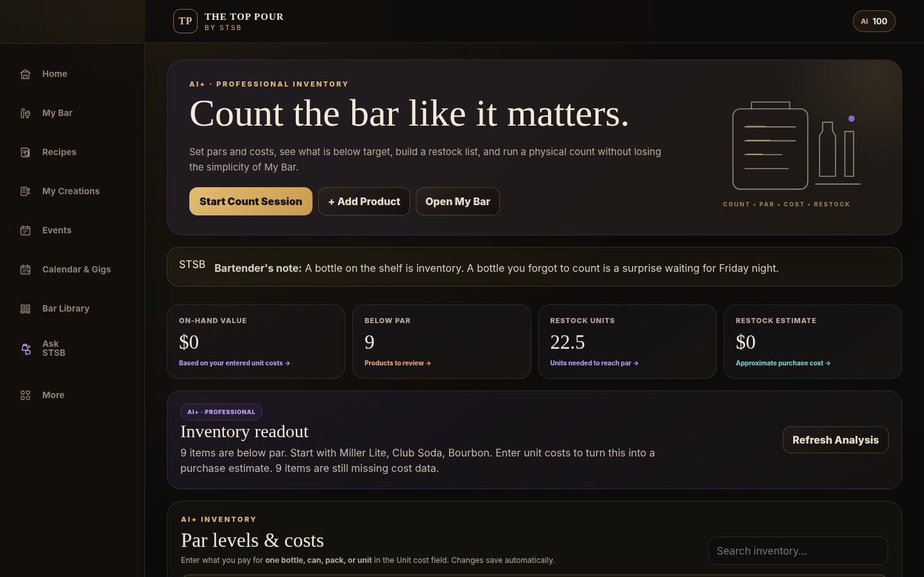Open Bar Library from the sidebar
The image size is (924, 577).
pyautogui.click(x=65, y=308)
